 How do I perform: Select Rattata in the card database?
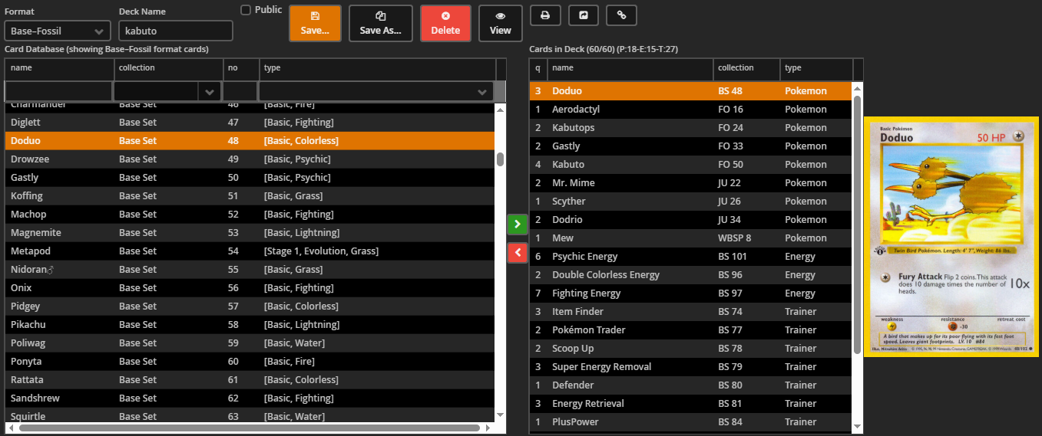[x=250, y=380]
